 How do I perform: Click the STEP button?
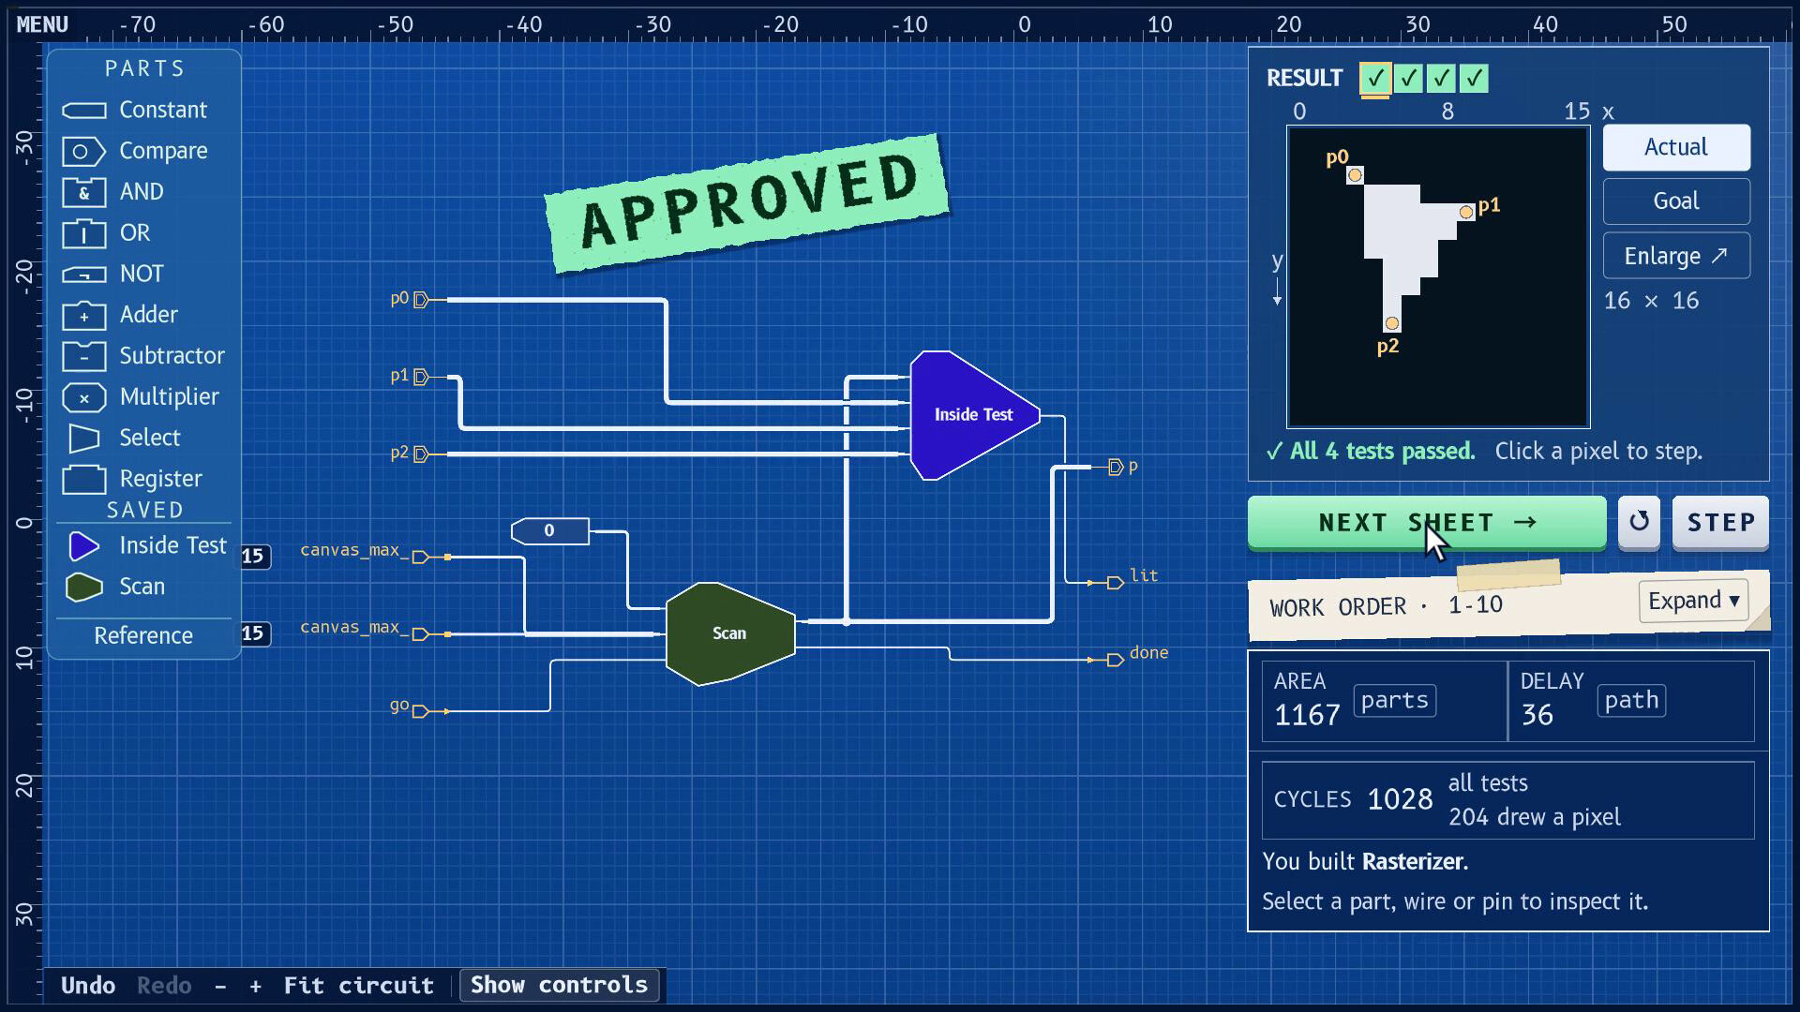(1721, 522)
